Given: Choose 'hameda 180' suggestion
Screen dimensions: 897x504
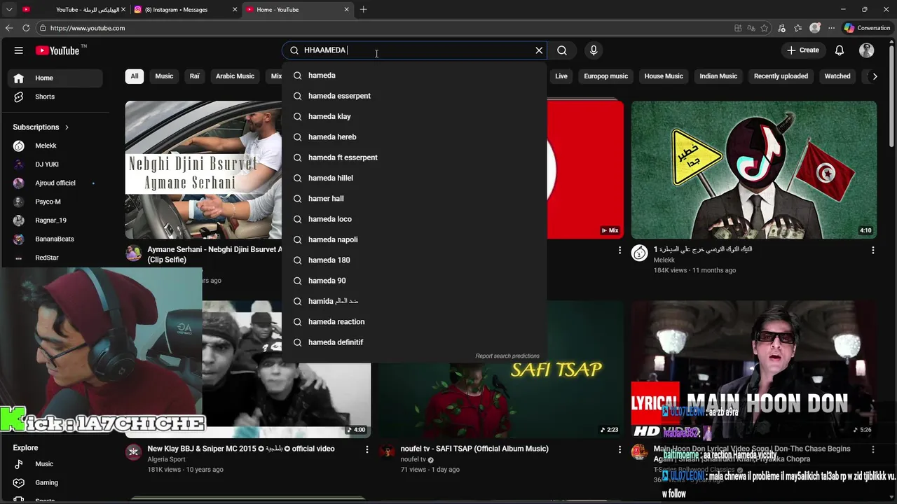Looking at the screenshot, I should coord(414,260).
